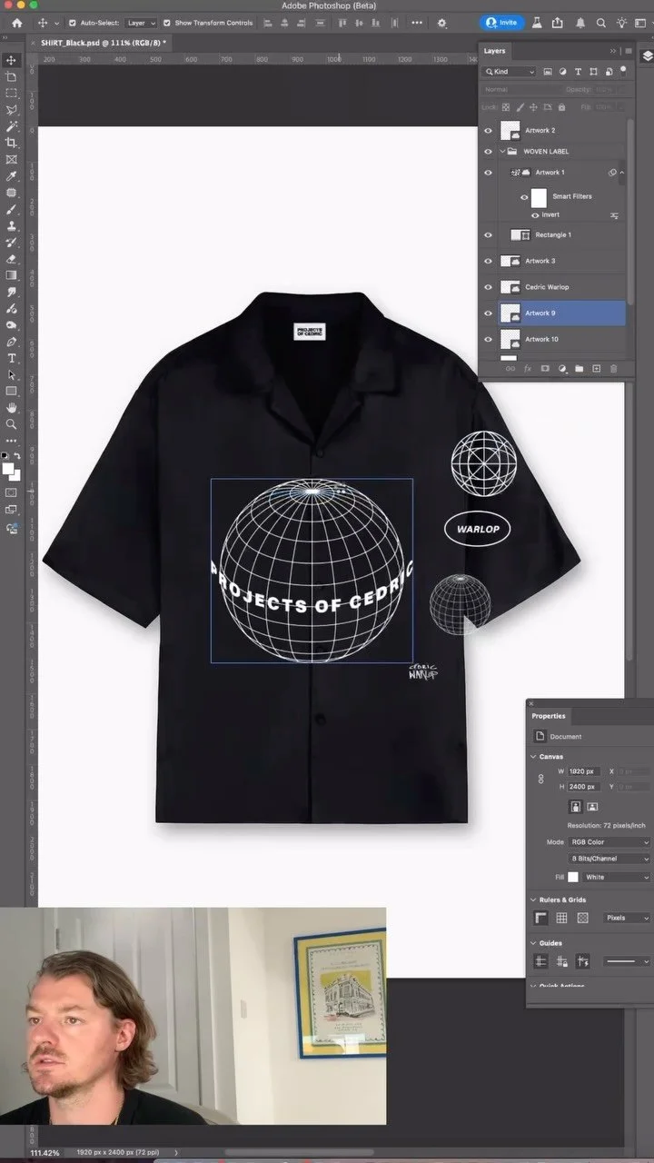Select the Artboard tool
The image size is (654, 1163).
pyautogui.click(x=12, y=76)
